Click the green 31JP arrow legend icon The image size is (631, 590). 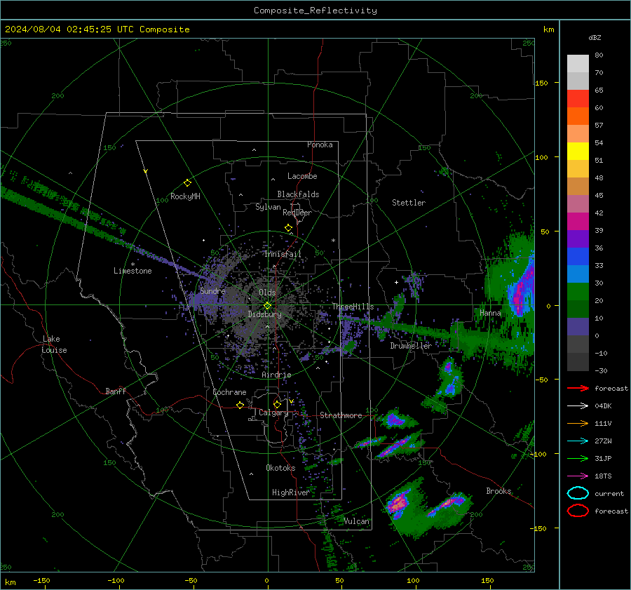tap(578, 458)
